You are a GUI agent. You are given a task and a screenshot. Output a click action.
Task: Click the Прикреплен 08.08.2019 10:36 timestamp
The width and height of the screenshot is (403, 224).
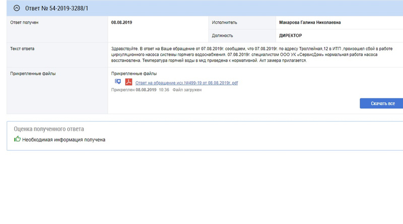[140, 90]
